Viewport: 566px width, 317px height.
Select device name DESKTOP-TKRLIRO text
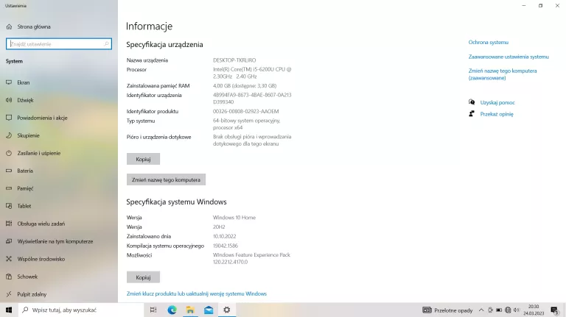[x=234, y=60]
